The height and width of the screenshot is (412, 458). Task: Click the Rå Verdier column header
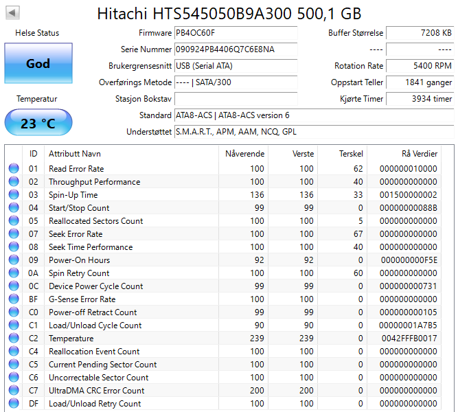419,154
